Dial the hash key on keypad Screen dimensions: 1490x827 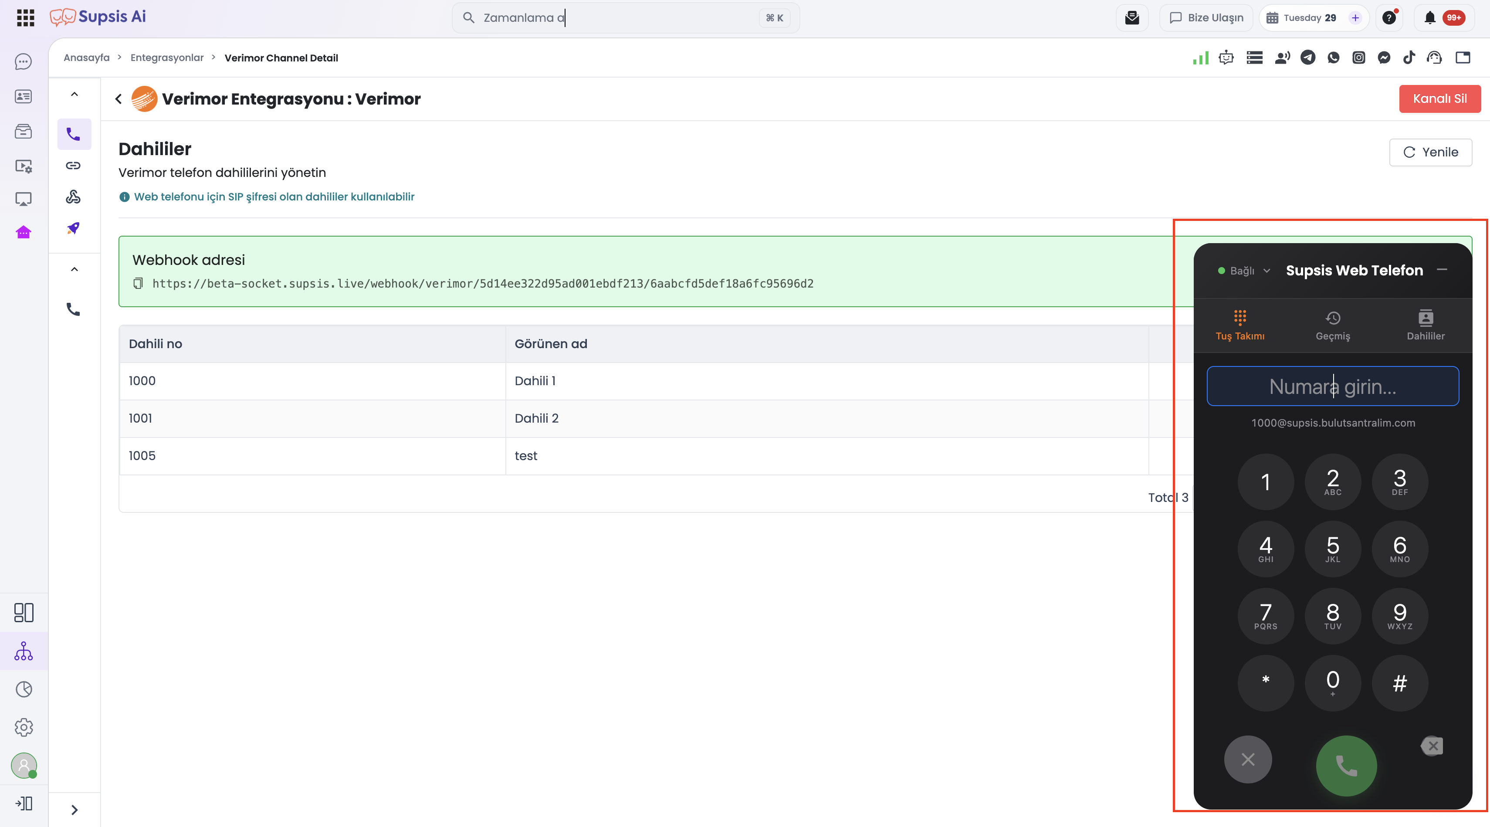coord(1400,683)
